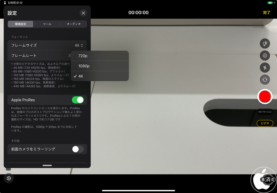Image resolution: width=277 pixels, height=193 pixels.
Task: Tap the settings panel bottom grab handle
Action: tap(47, 165)
